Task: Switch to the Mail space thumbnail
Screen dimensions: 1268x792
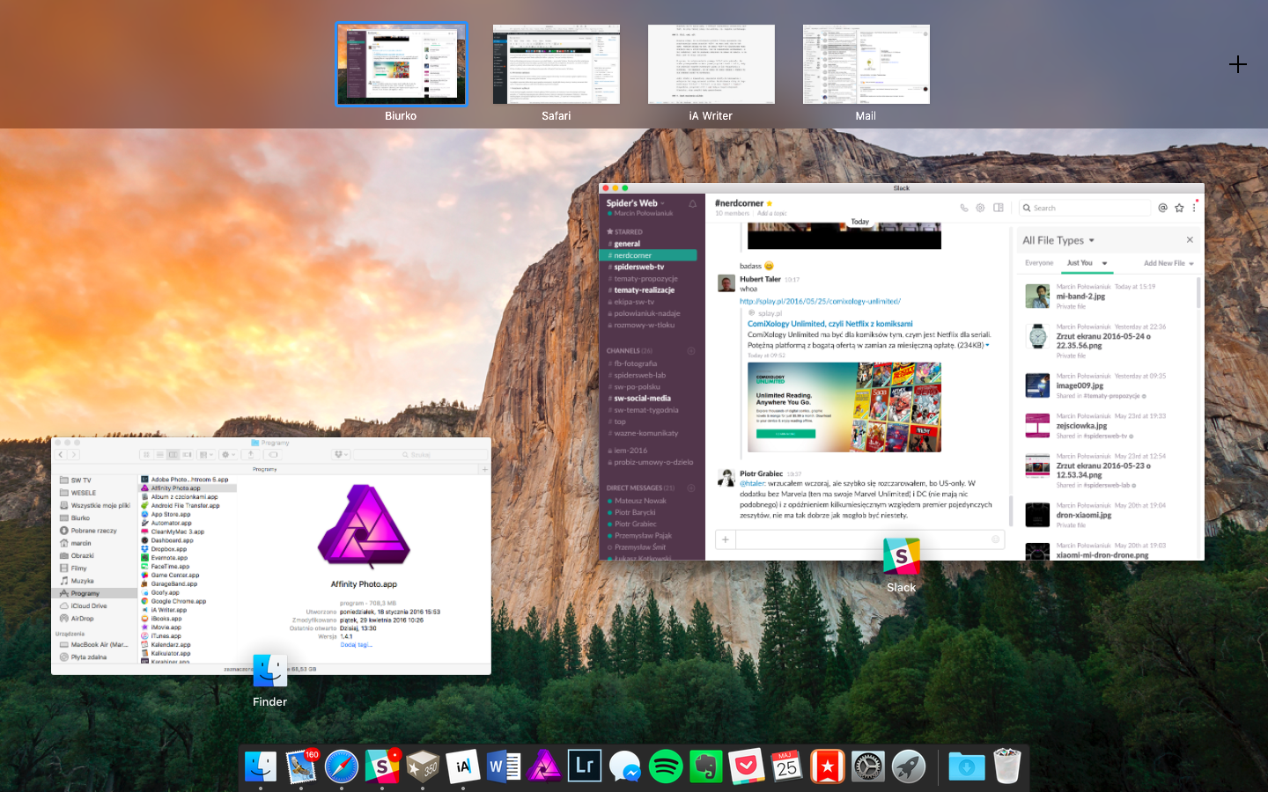Action: pyautogui.click(x=866, y=64)
